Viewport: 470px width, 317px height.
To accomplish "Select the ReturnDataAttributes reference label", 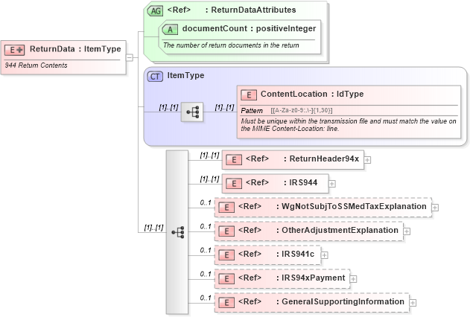I will tap(253, 10).
